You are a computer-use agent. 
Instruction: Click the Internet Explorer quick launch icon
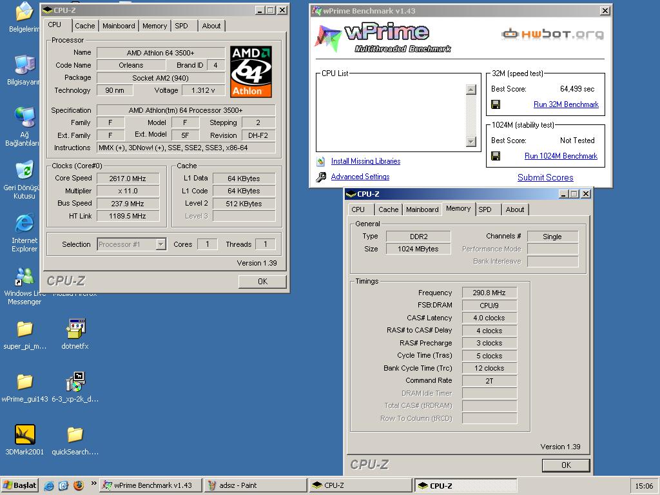click(49, 485)
